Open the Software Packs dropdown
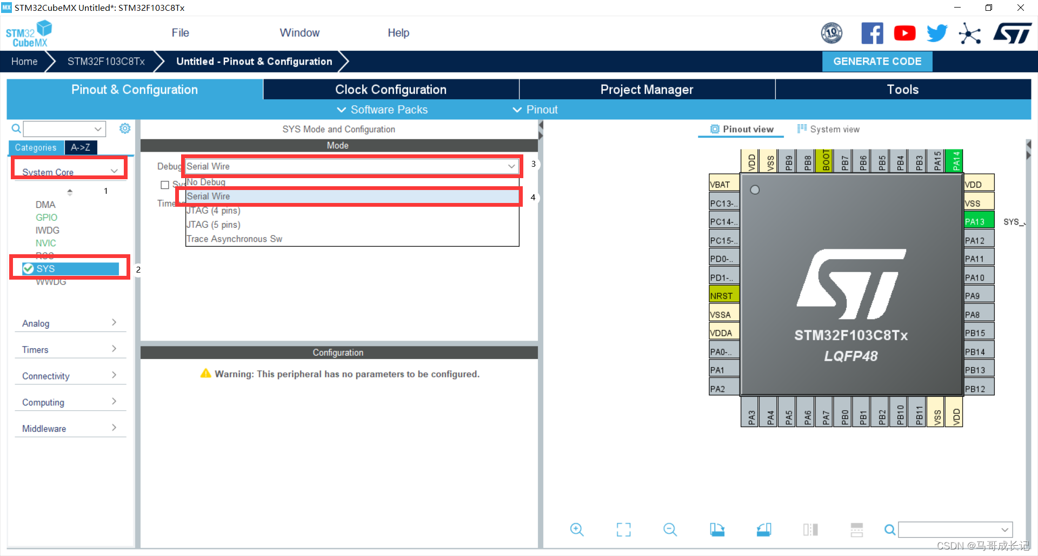The image size is (1038, 556). [382, 110]
